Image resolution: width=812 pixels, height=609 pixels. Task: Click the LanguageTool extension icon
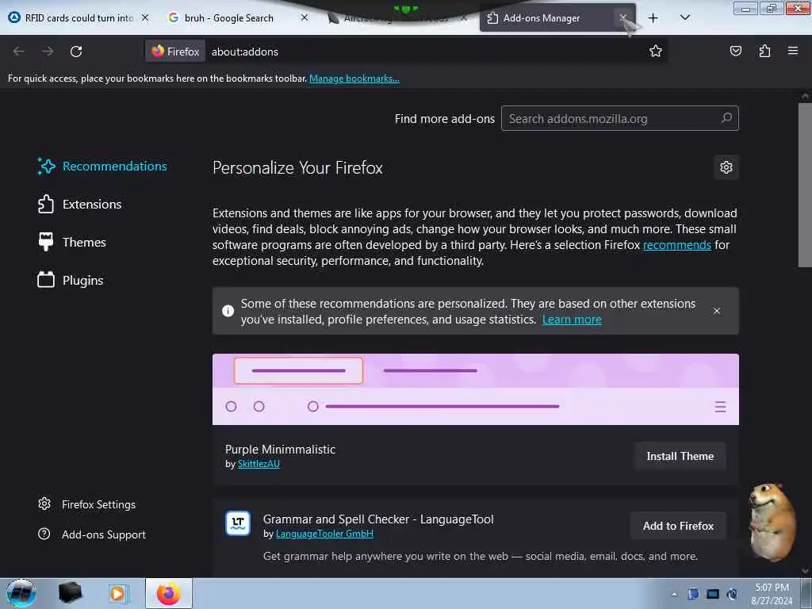tap(238, 523)
